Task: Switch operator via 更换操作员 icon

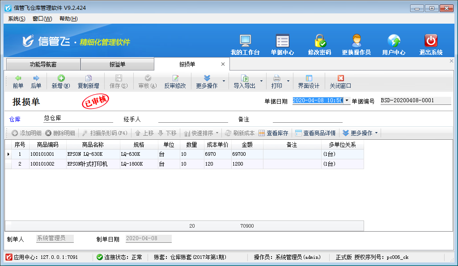Action: 356,42
